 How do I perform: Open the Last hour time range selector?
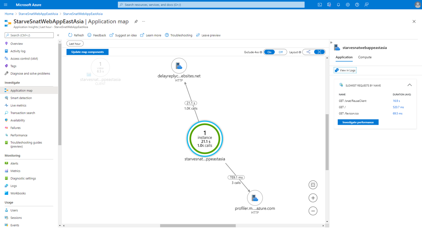pos(75,44)
